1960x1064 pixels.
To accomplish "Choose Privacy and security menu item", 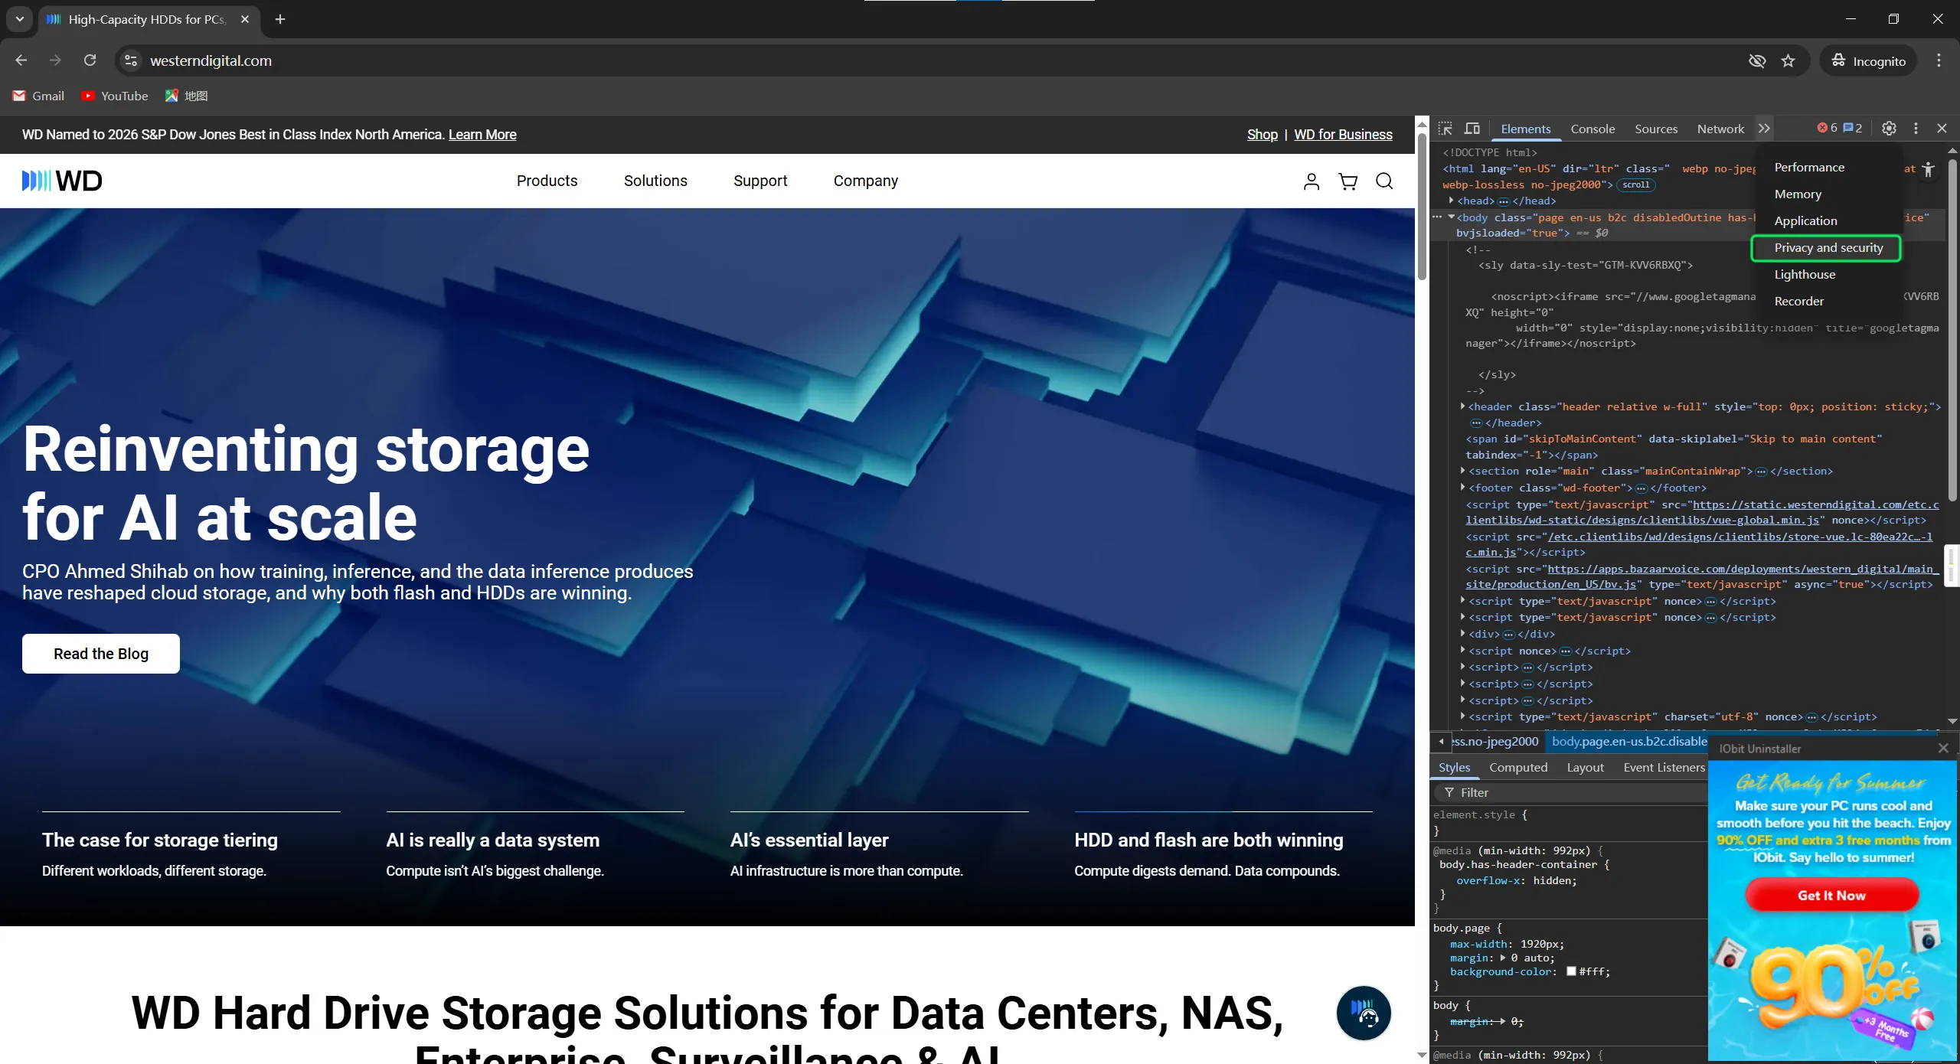I will point(1827,248).
